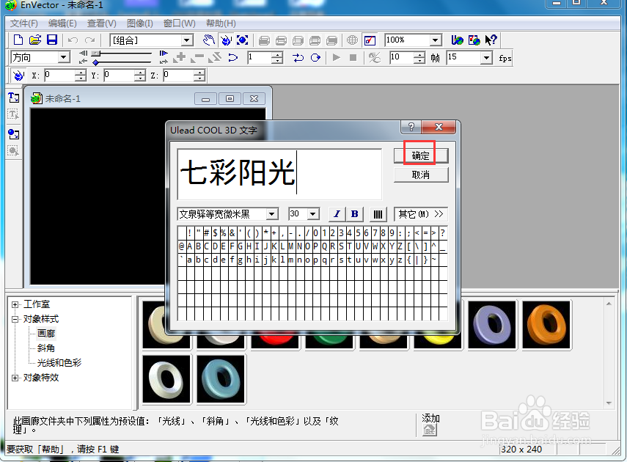The width and height of the screenshot is (627, 462).
Task: Expand the 工作室 tree node
Action: click(x=15, y=304)
